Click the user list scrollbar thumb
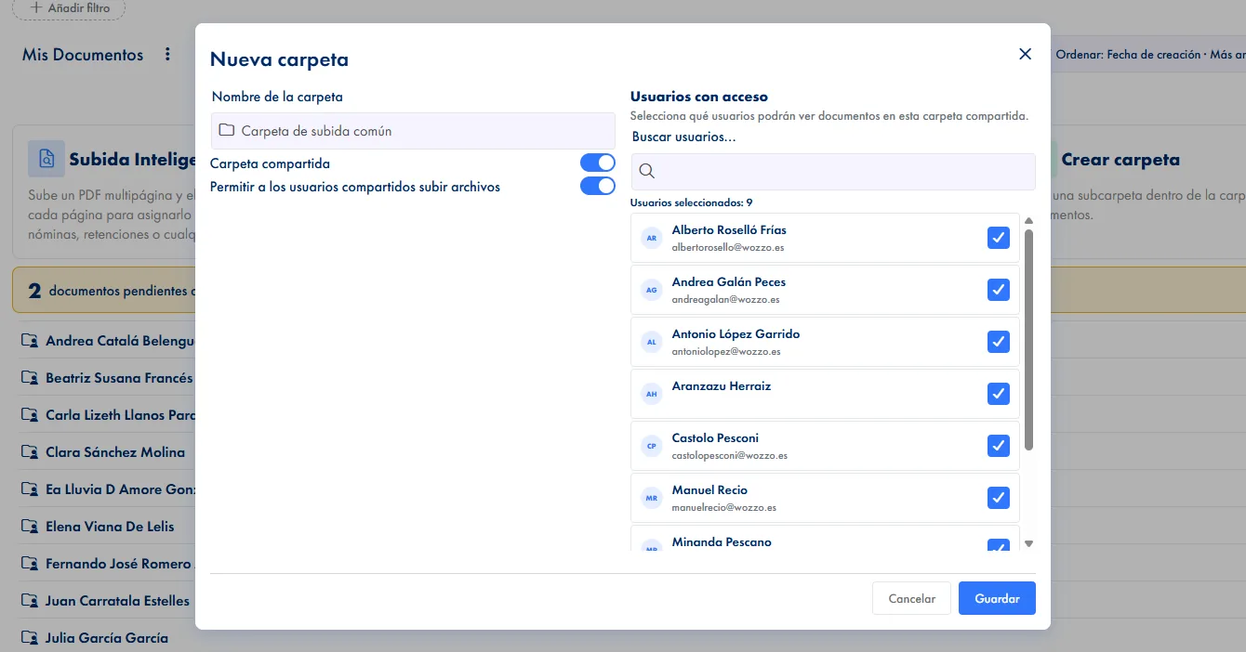This screenshot has width=1246, height=652. click(1028, 340)
